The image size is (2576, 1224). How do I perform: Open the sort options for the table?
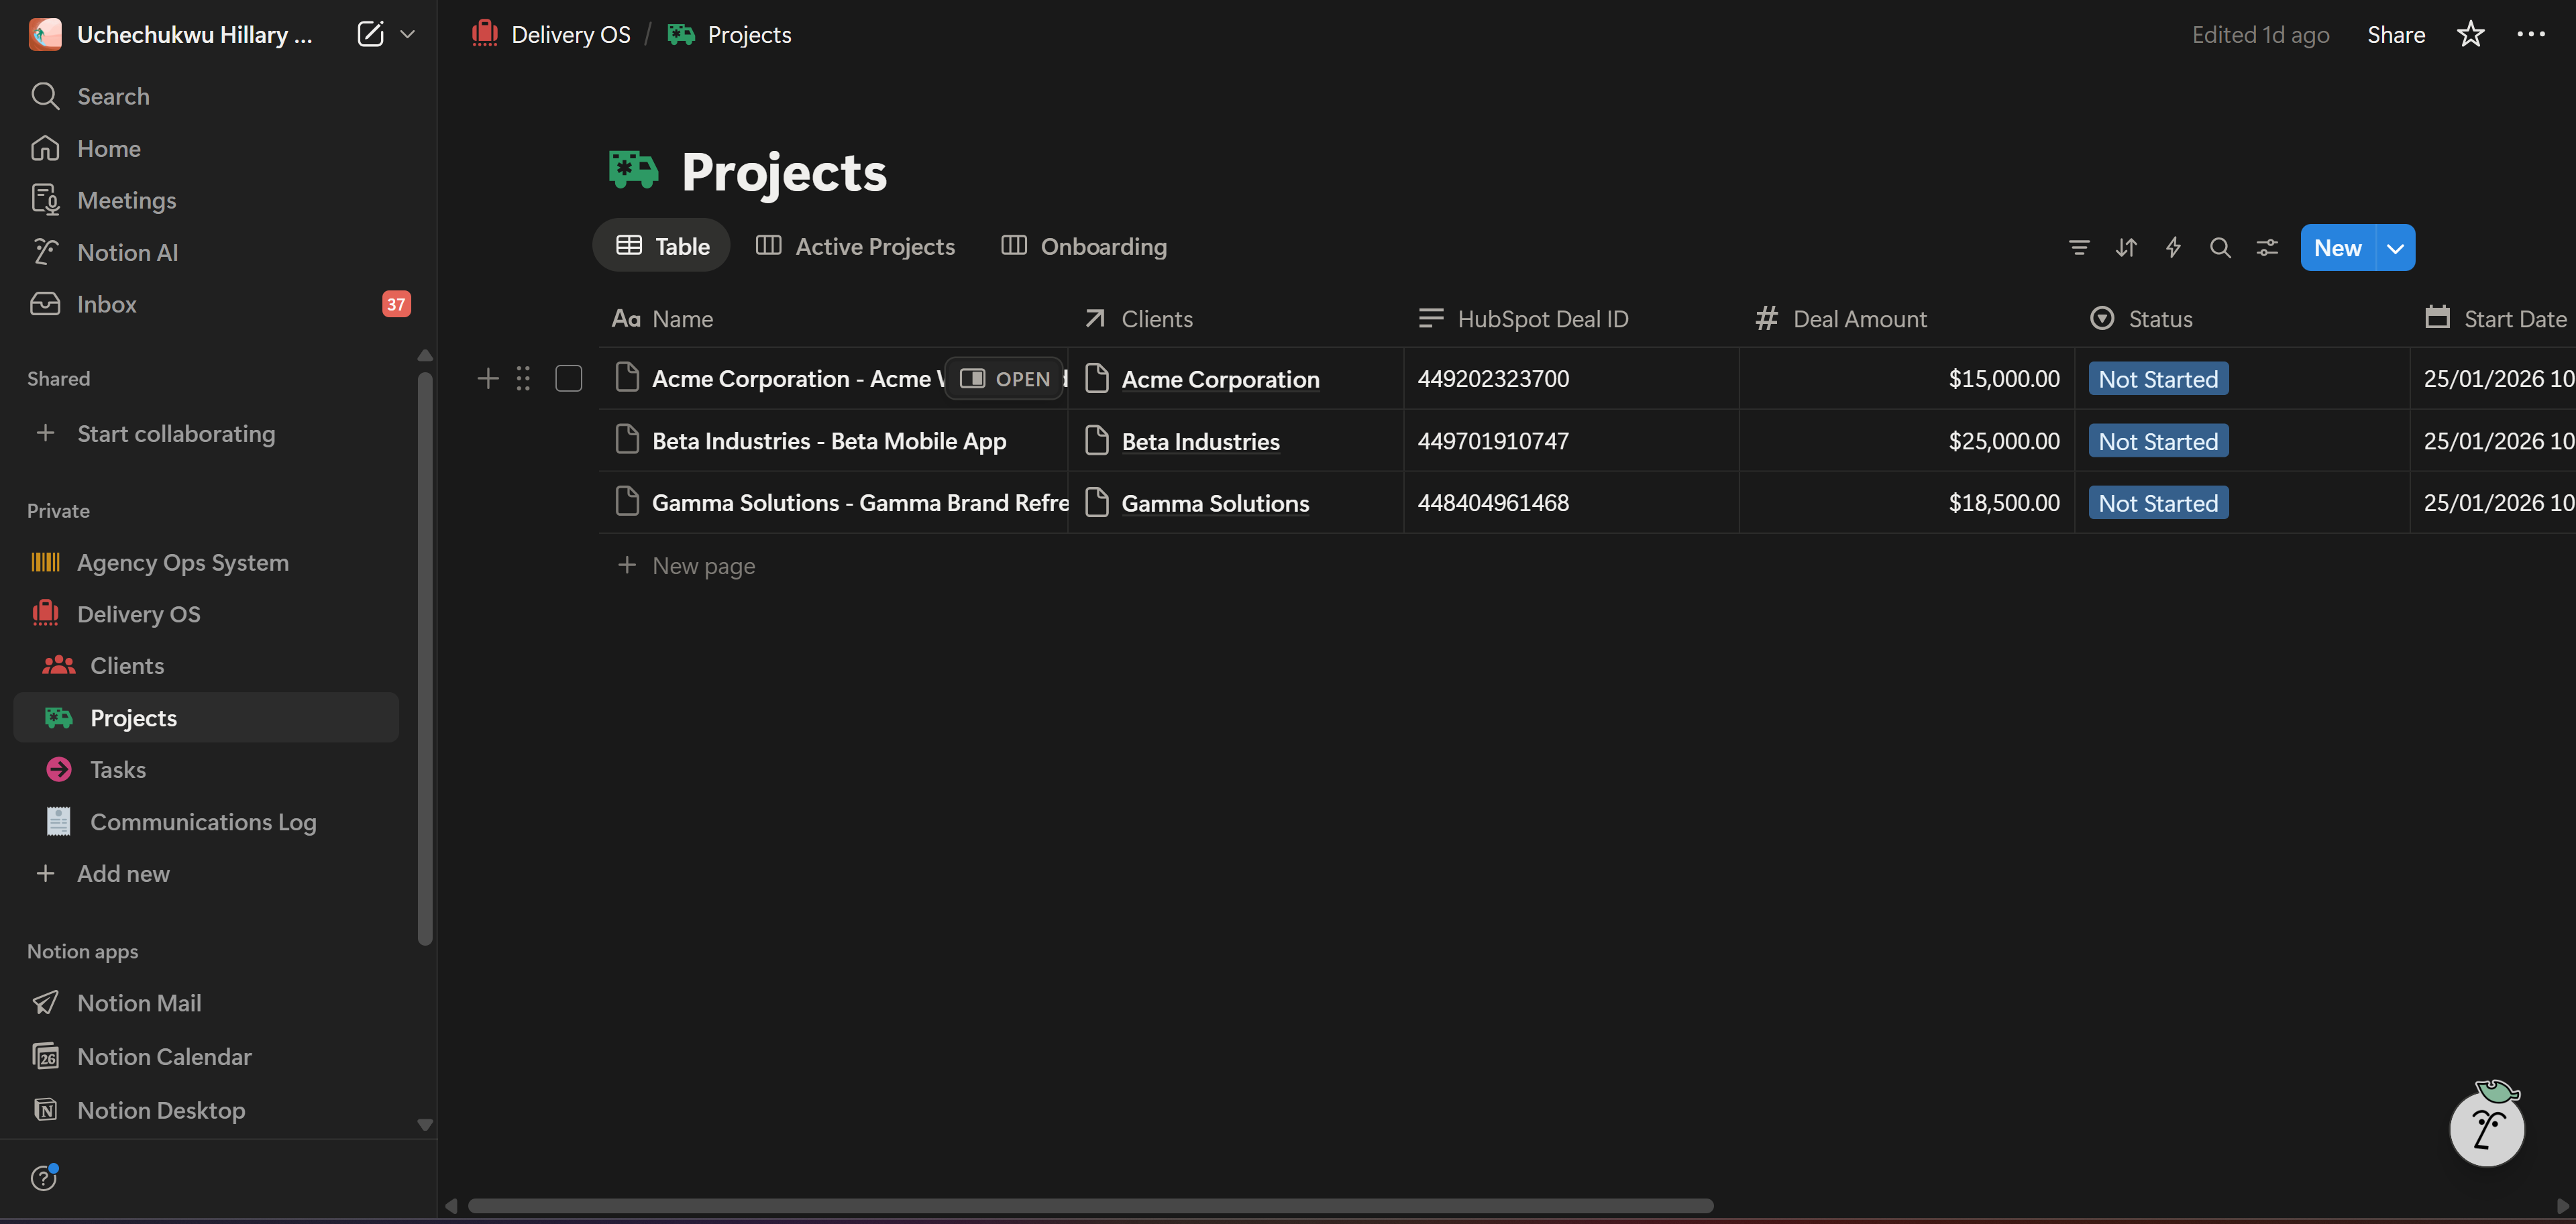(x=2126, y=247)
